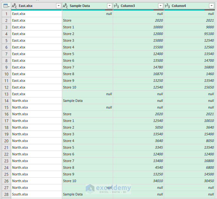Click East.xlsx cell in row 13
The image size is (217, 199).
tap(36, 94)
